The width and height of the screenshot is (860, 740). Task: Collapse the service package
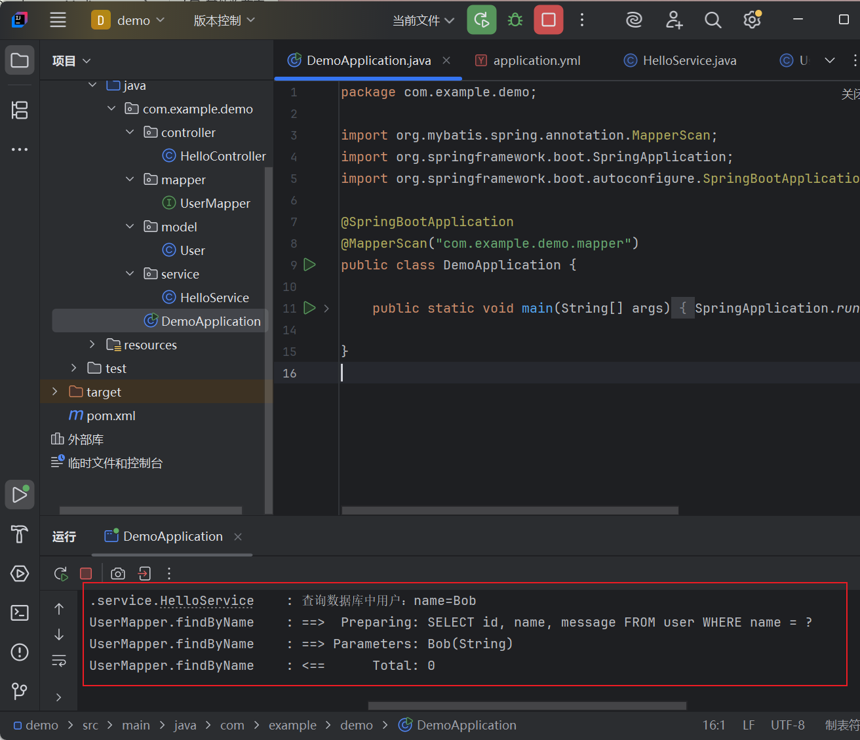[130, 273]
